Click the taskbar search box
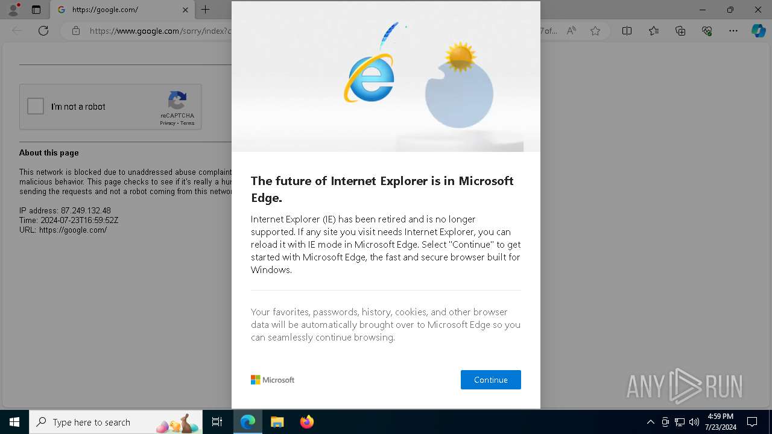772x434 pixels. [116, 422]
